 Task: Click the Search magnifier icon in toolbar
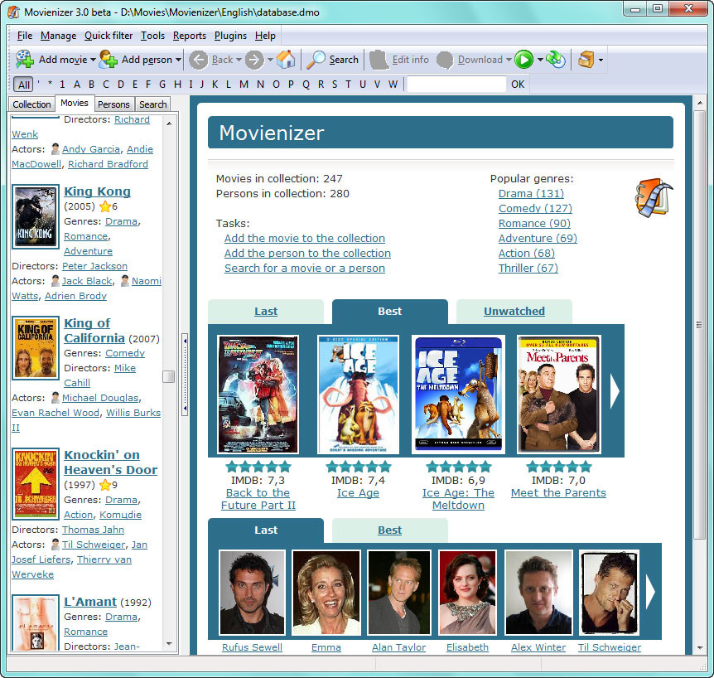click(x=316, y=60)
